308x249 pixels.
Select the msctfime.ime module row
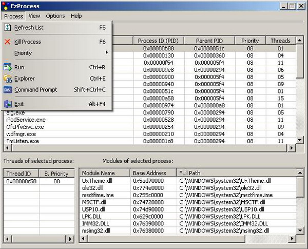(188, 195)
